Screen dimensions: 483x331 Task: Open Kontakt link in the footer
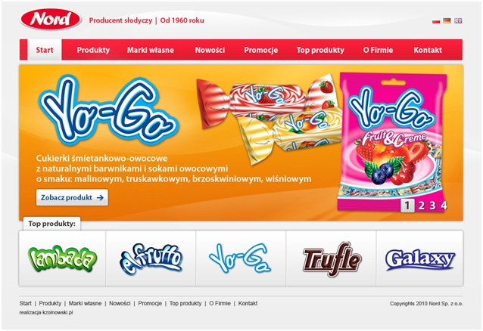[248, 303]
